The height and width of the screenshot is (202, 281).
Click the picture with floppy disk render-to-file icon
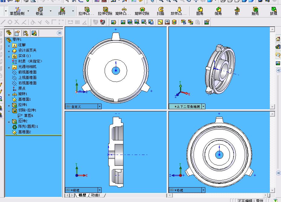[151, 22]
